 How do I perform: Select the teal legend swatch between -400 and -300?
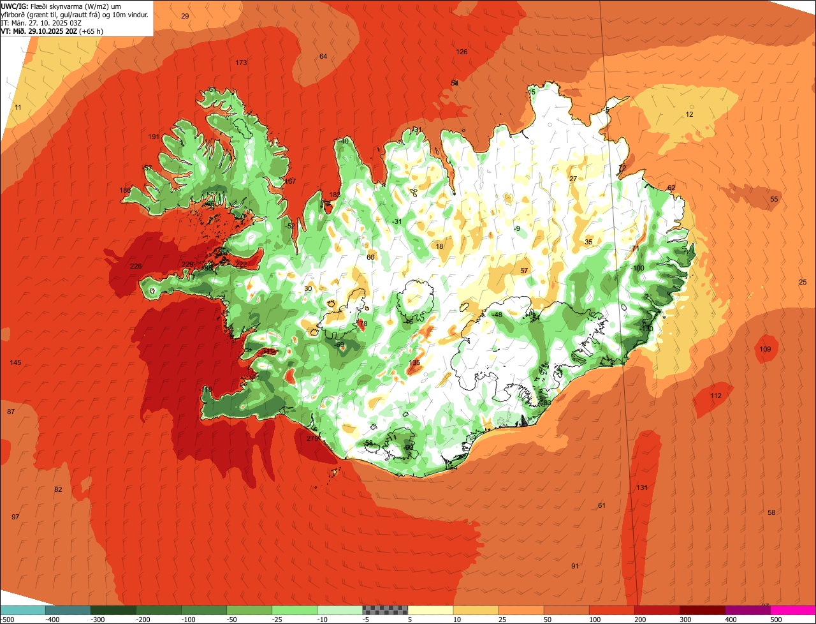pos(68,610)
